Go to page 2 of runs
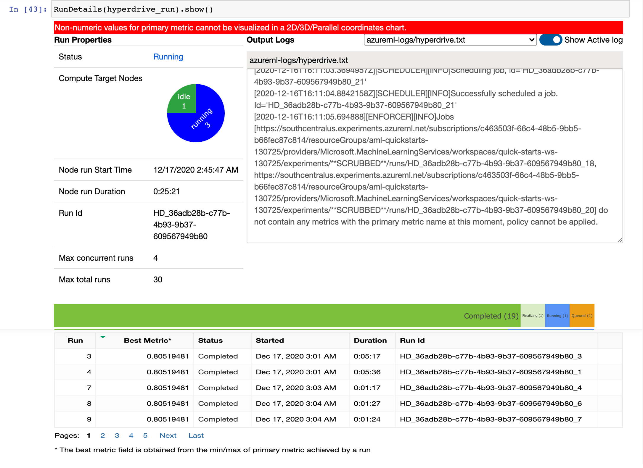Image resolution: width=643 pixels, height=468 pixels. [x=103, y=435]
